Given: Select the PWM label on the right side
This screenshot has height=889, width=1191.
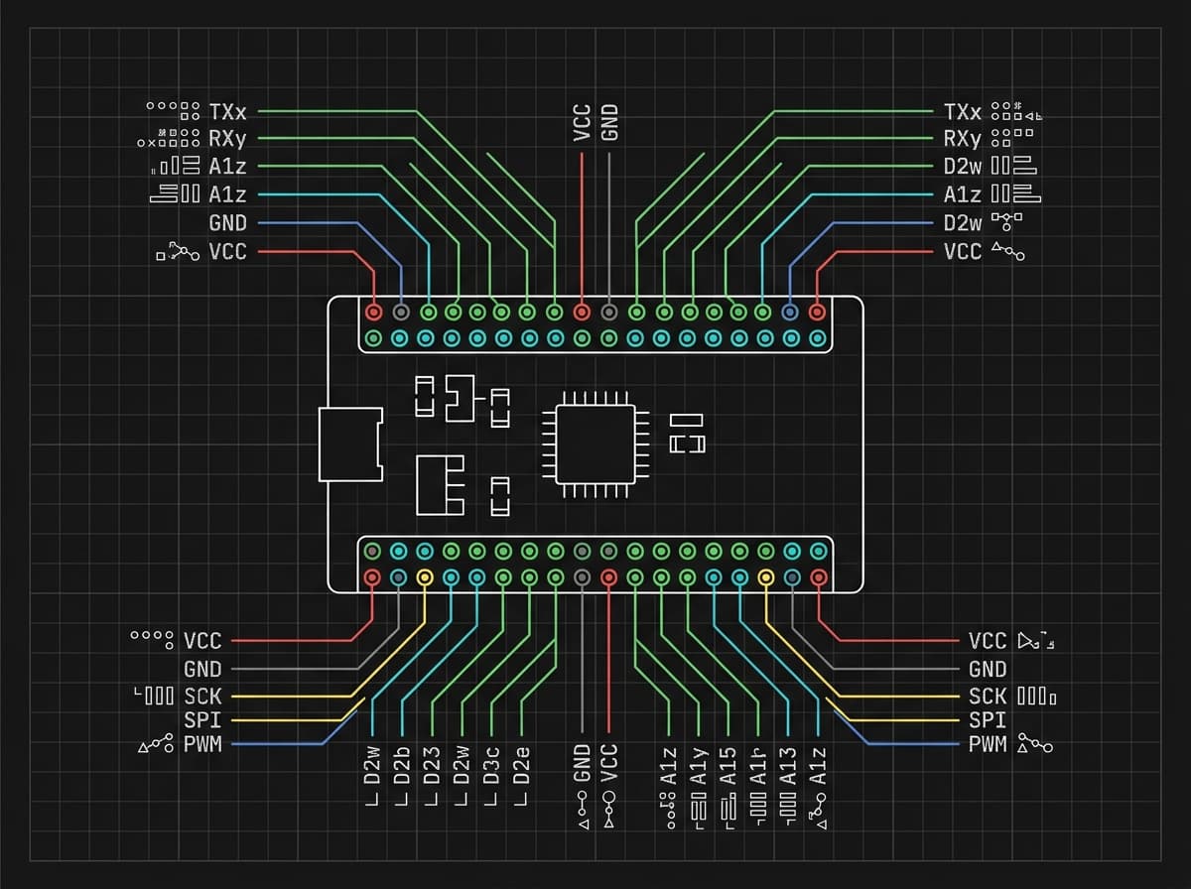Looking at the screenshot, I should (988, 744).
